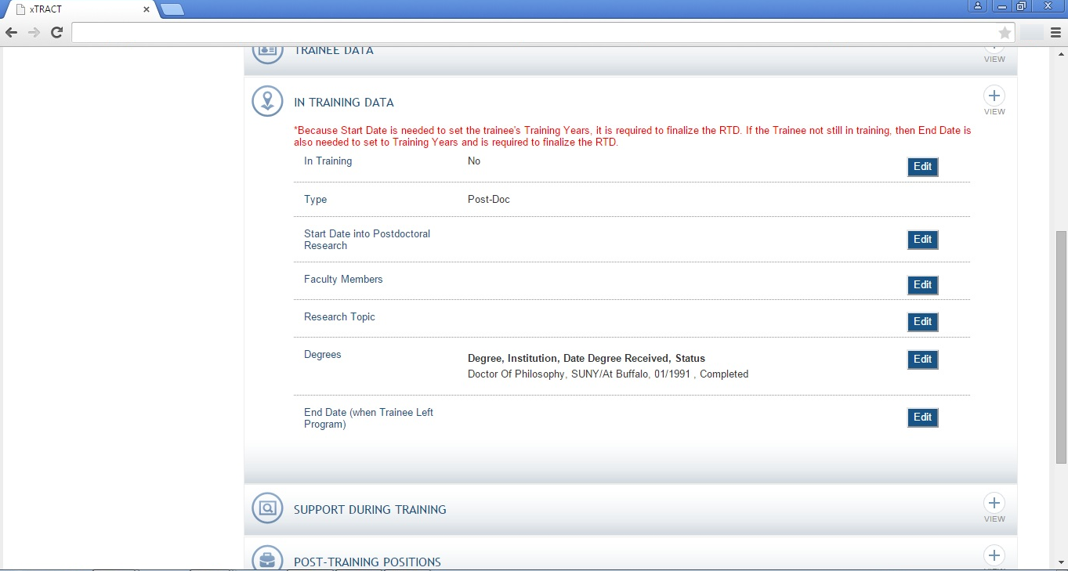
Task: Click the In Training 'No' value
Action: point(474,161)
